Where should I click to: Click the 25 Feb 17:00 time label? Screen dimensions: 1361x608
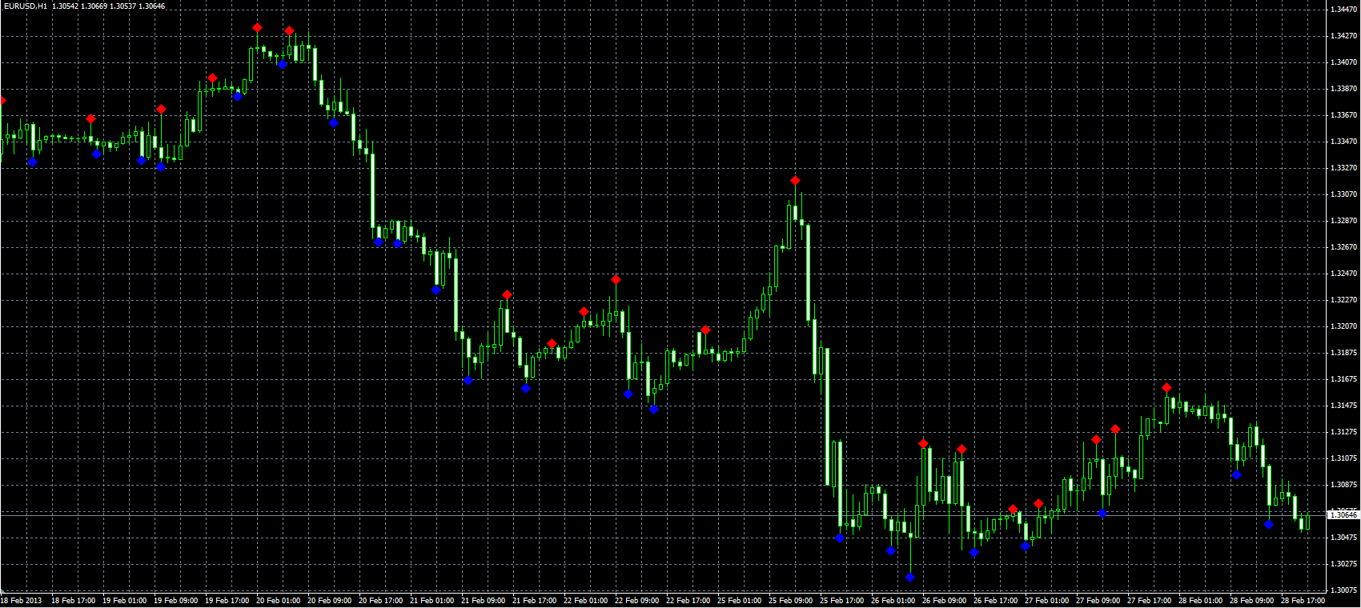841,601
